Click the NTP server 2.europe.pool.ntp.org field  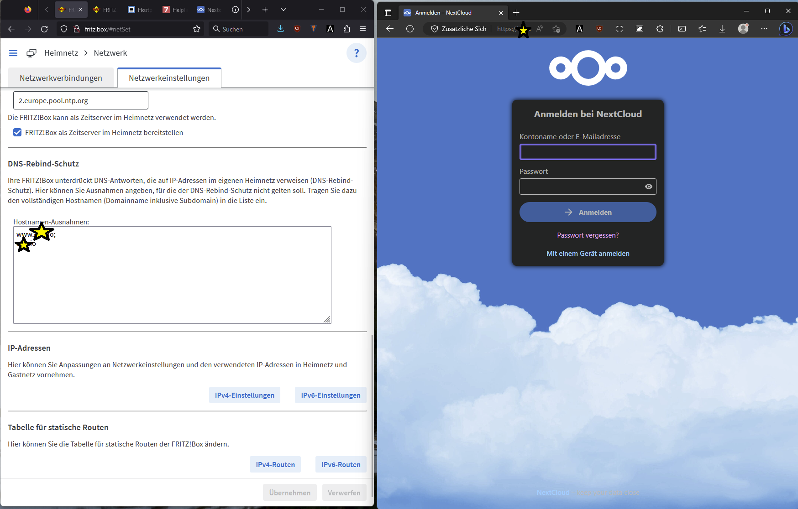pos(81,100)
